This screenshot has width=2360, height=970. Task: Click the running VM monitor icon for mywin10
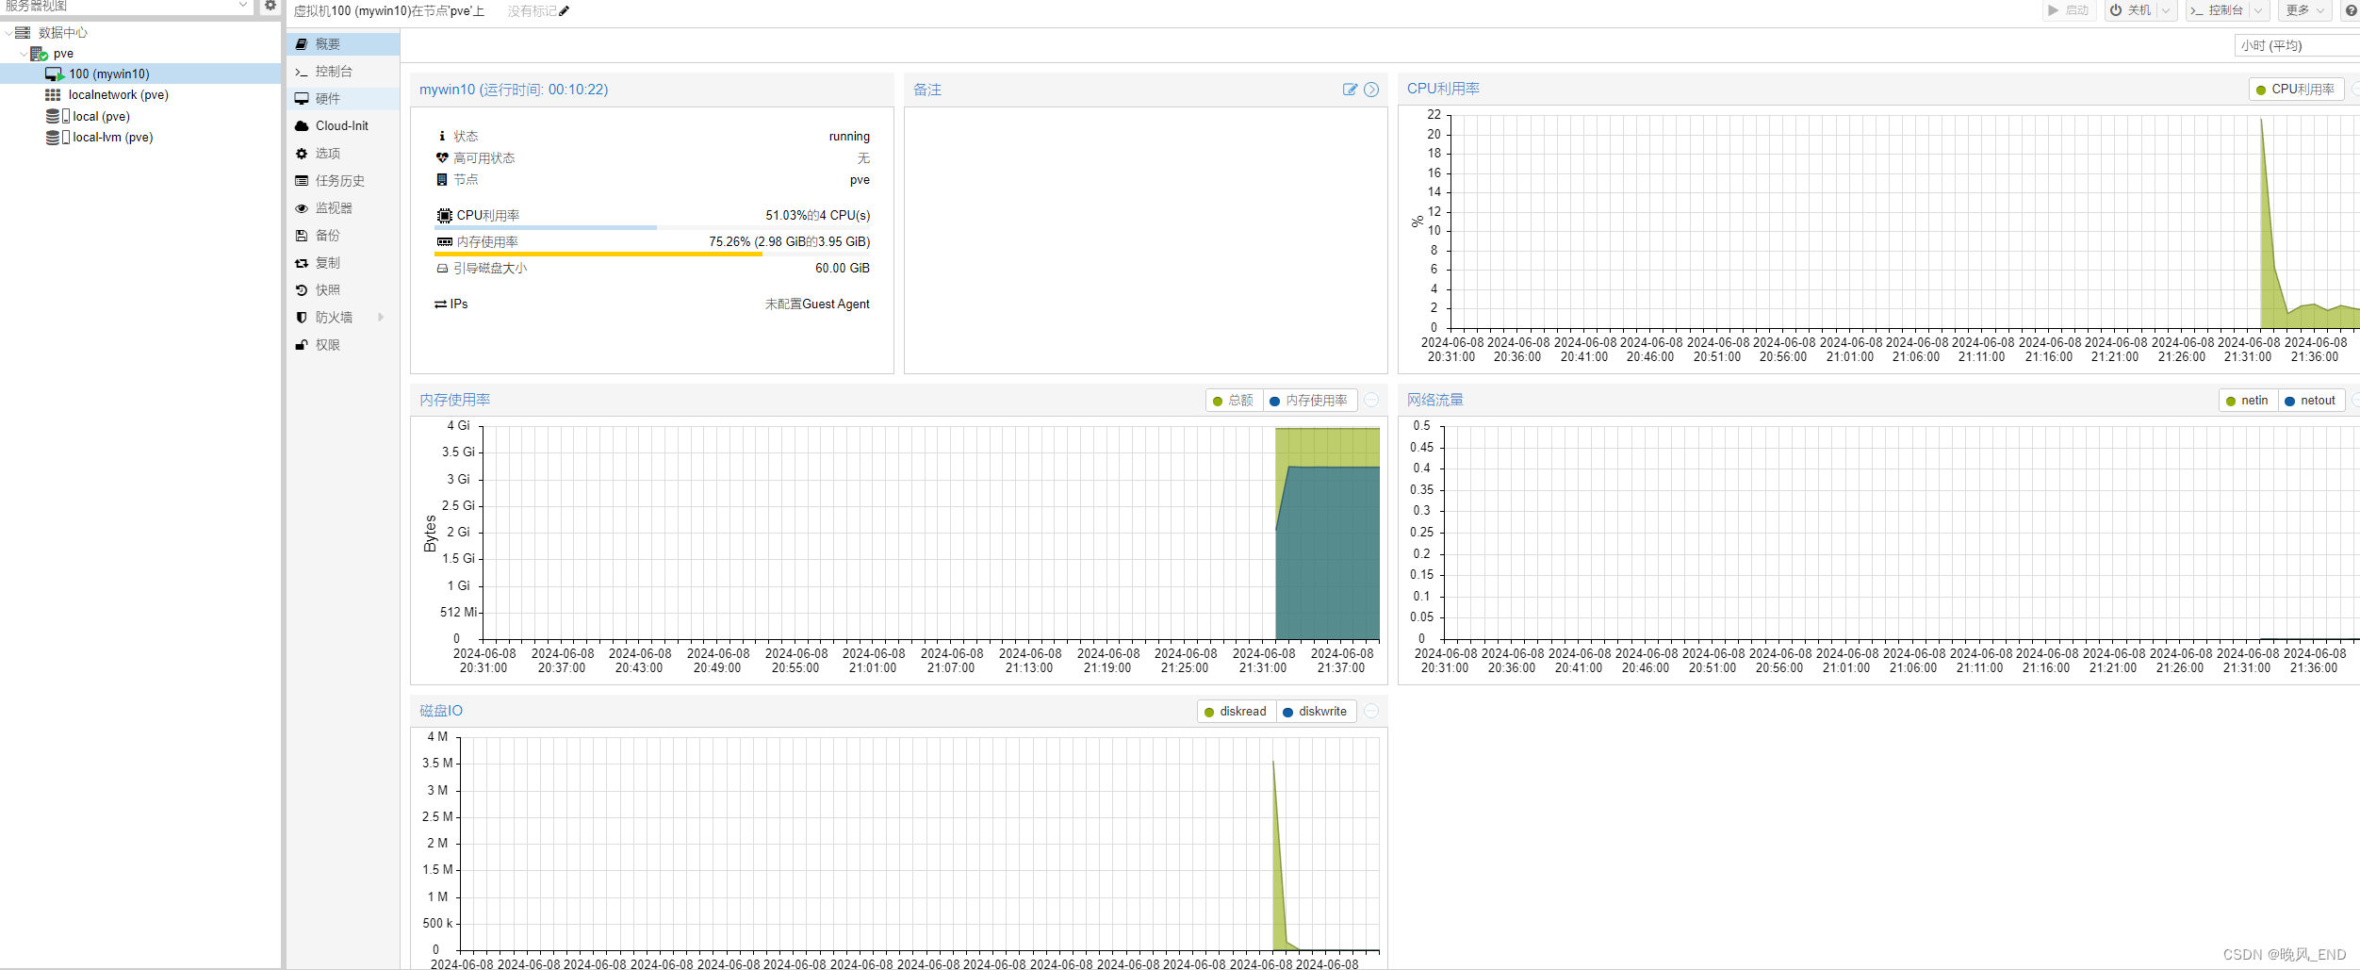pyautogui.click(x=55, y=74)
